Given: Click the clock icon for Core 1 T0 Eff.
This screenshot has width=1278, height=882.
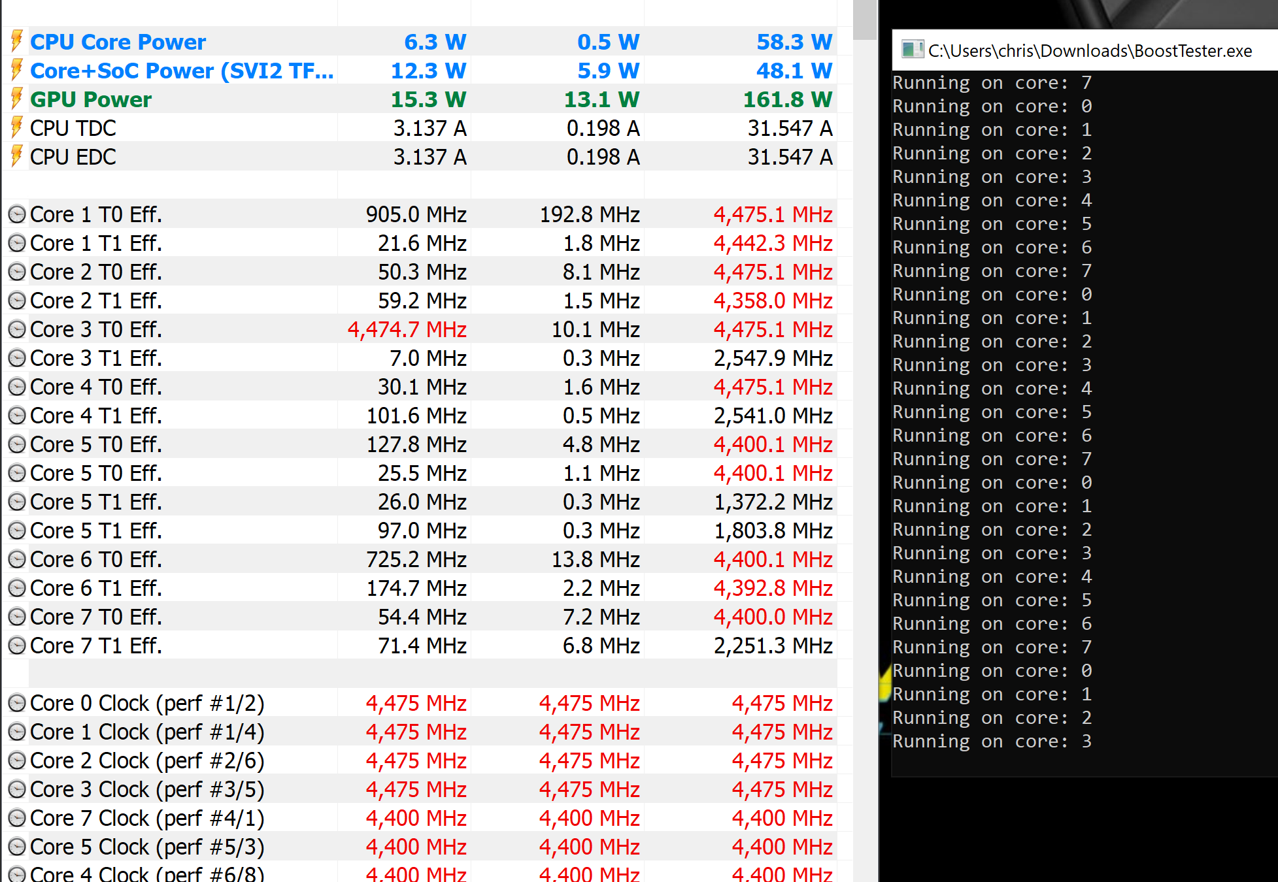Looking at the screenshot, I should pyautogui.click(x=17, y=214).
